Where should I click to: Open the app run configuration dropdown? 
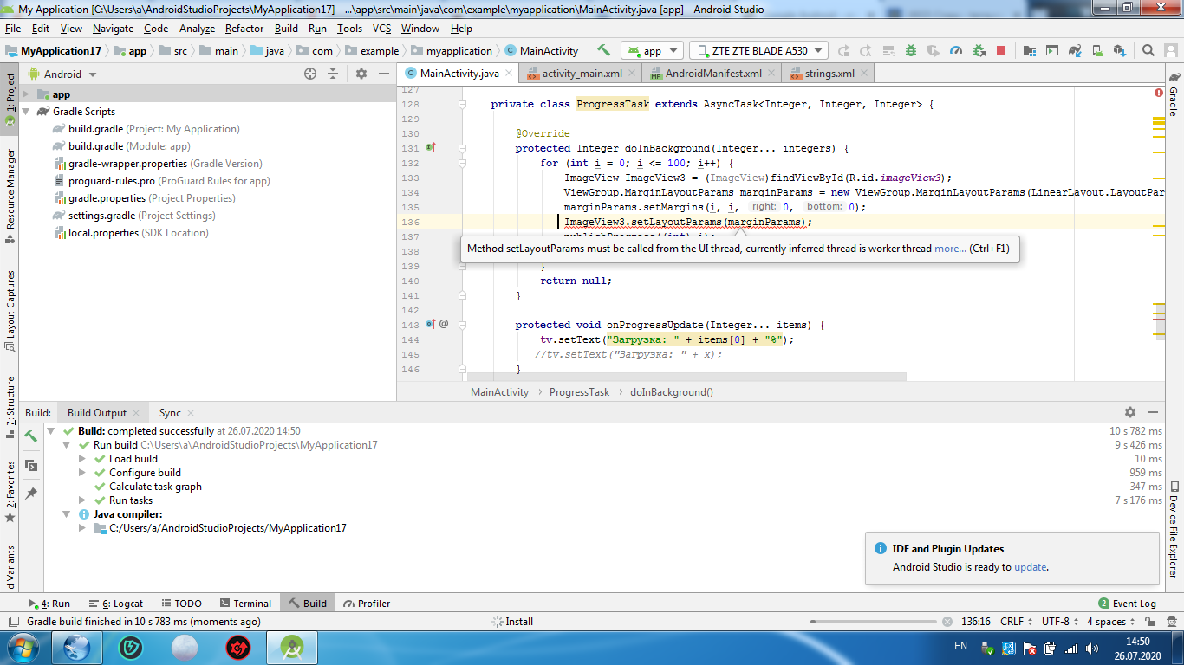pos(652,50)
